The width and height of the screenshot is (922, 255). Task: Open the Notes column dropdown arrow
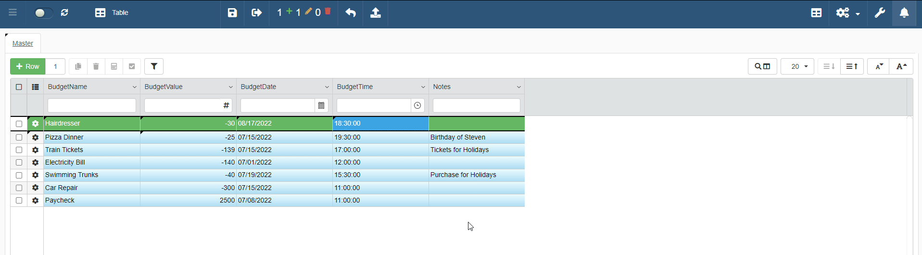518,87
